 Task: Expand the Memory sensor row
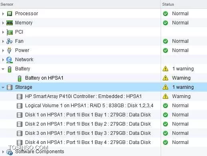click(3, 23)
